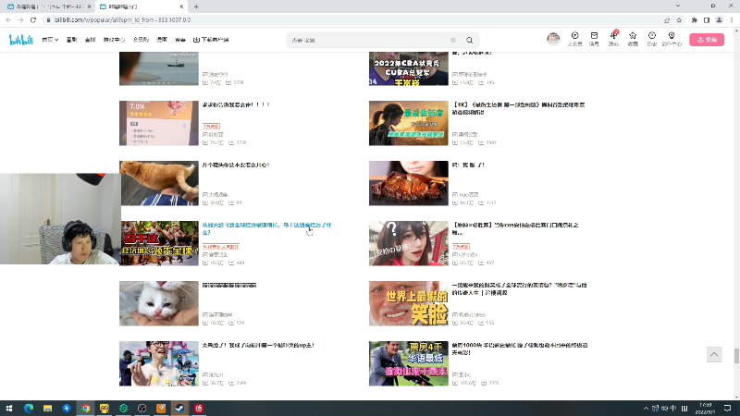Open the 动态 feed icon with badge
The height and width of the screenshot is (416, 740).
(613, 39)
